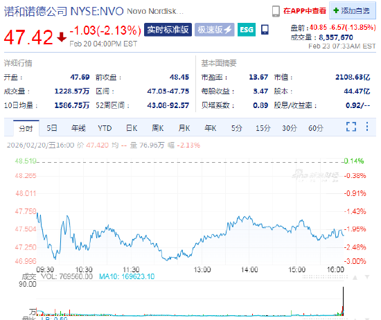This screenshot has height=320, width=381.
Task: Click the 市值 value 2108.63亿
Action: click(353, 78)
